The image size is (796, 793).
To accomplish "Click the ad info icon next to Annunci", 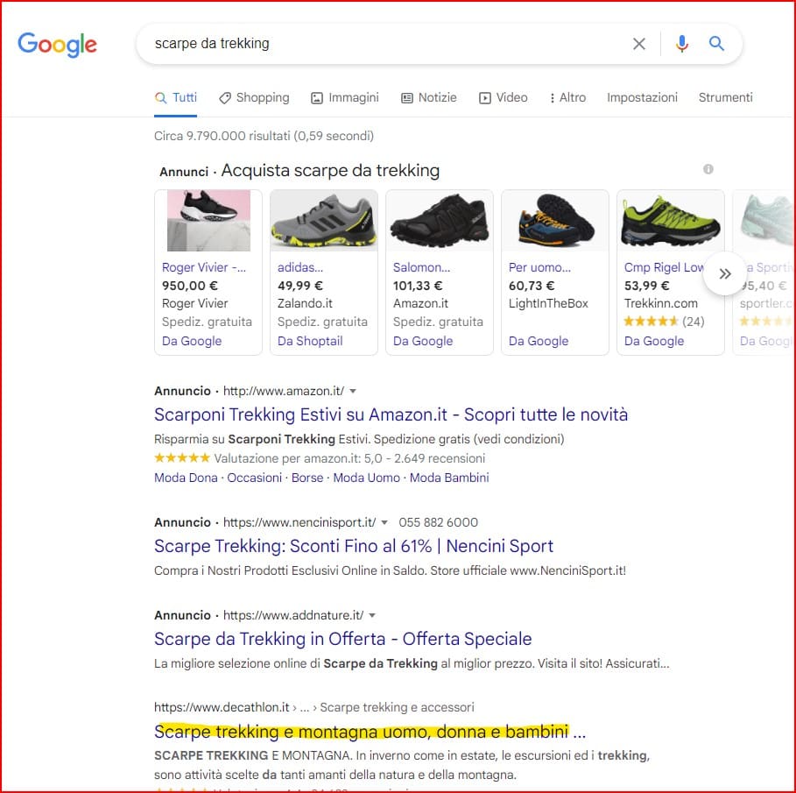I will click(x=708, y=169).
